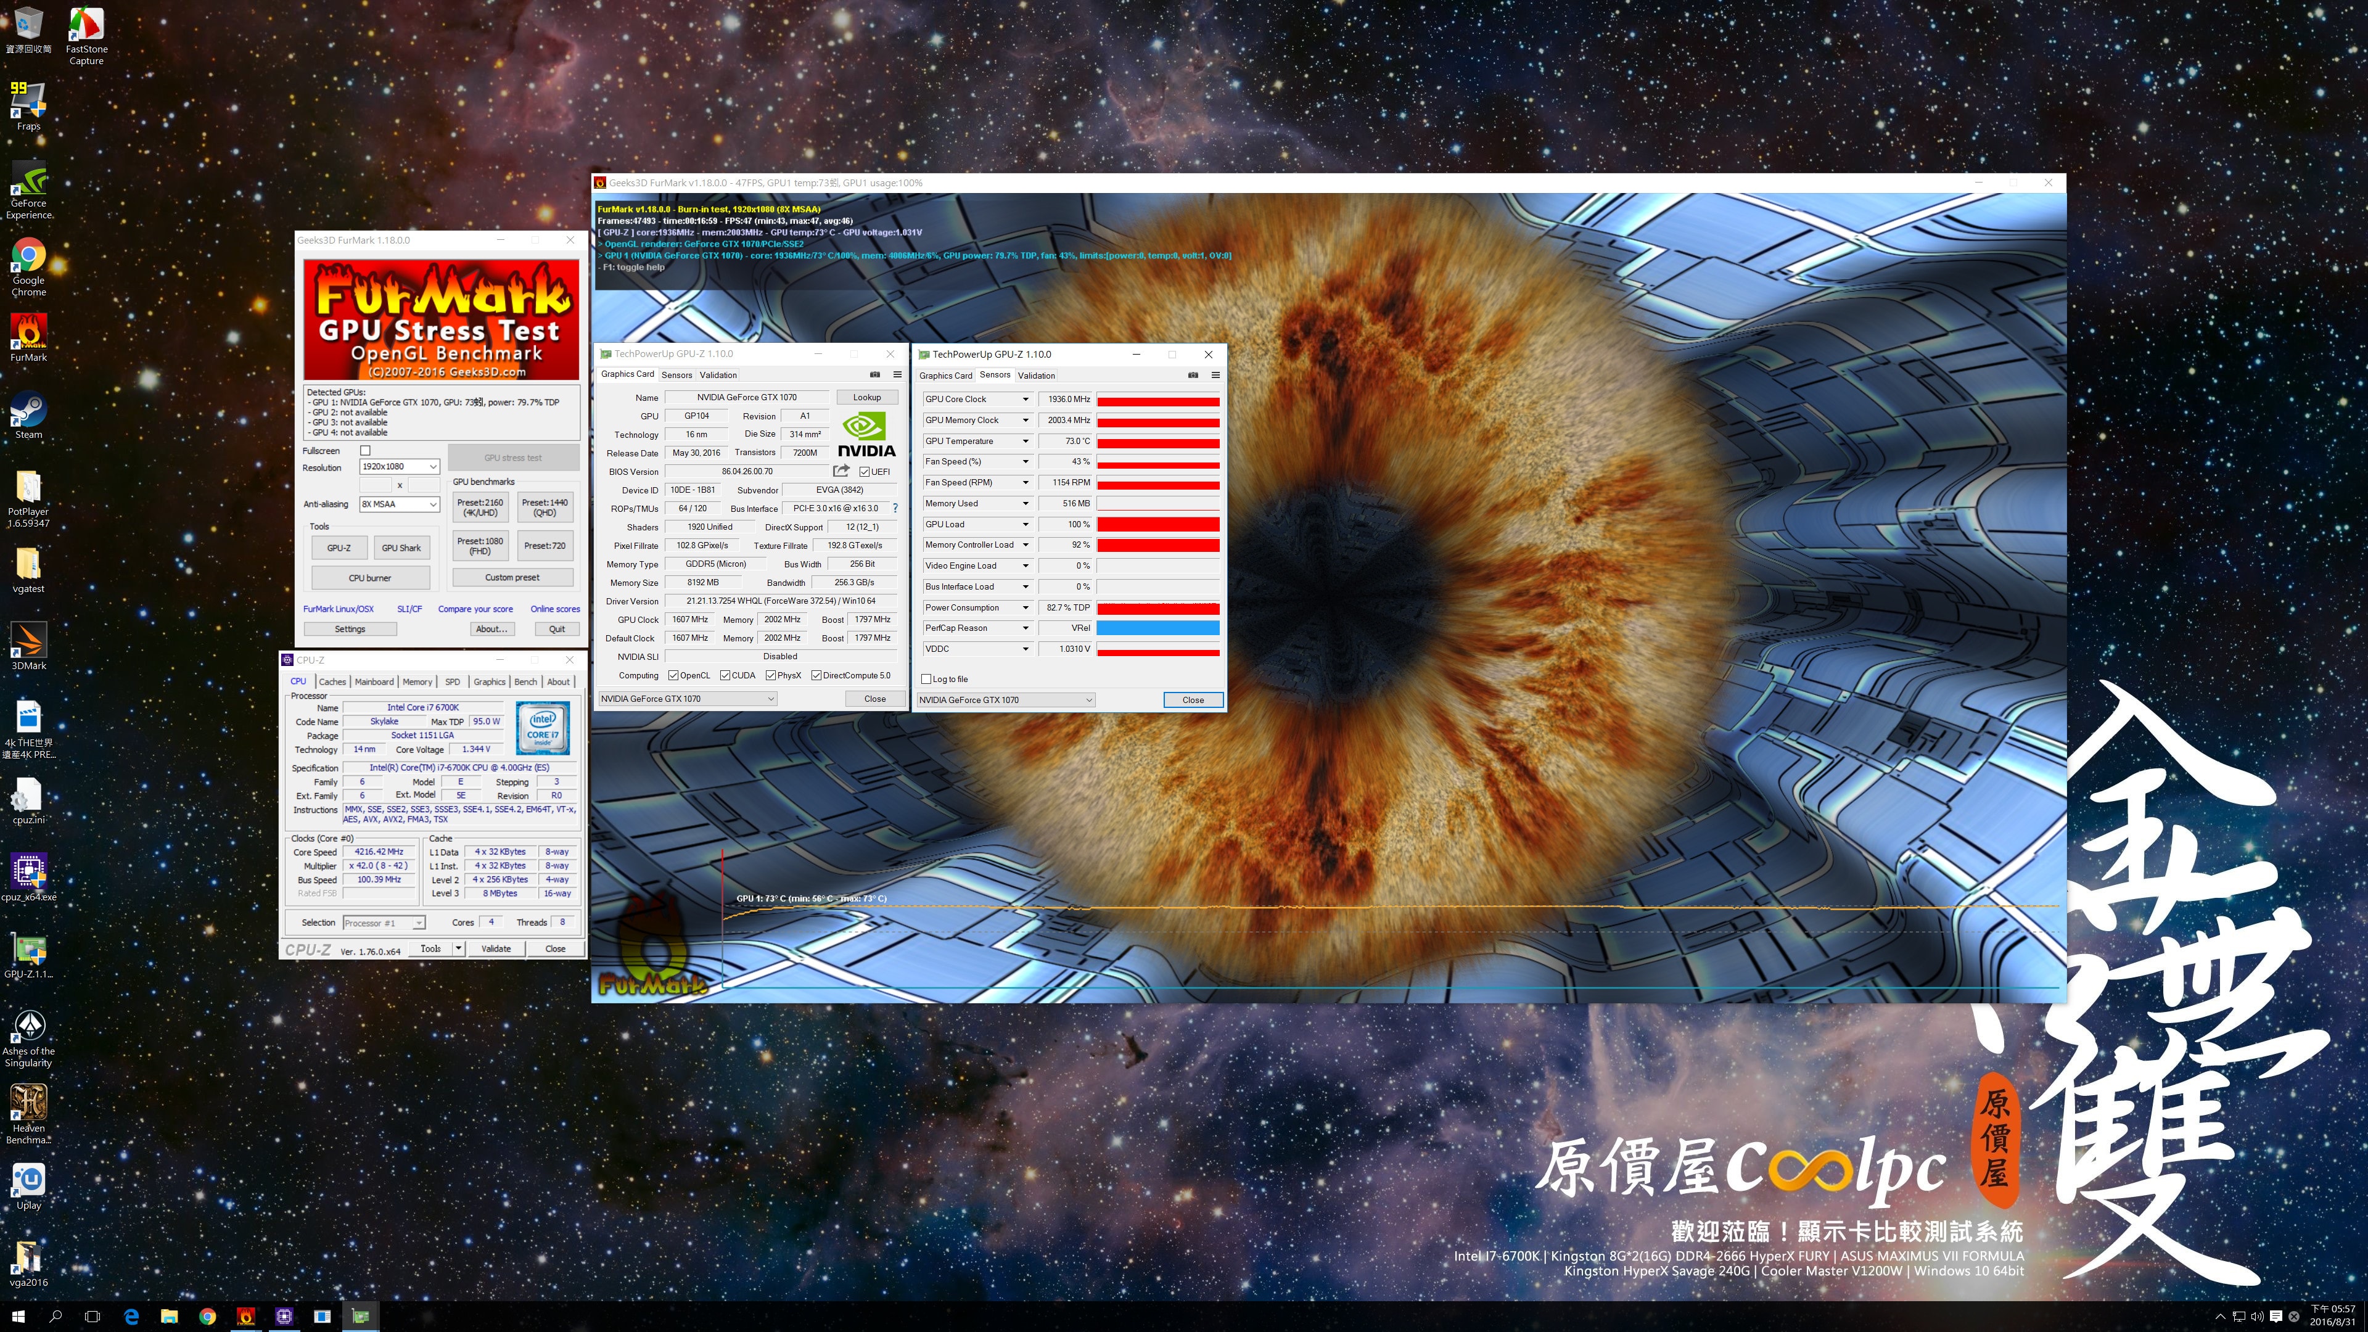The width and height of the screenshot is (2368, 1332).
Task: Switch to SPD tab in CPU-Z
Action: [x=452, y=682]
